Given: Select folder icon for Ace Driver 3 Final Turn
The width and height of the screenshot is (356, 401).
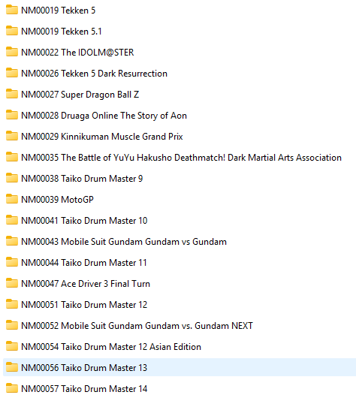Looking at the screenshot, I should pos(12,283).
